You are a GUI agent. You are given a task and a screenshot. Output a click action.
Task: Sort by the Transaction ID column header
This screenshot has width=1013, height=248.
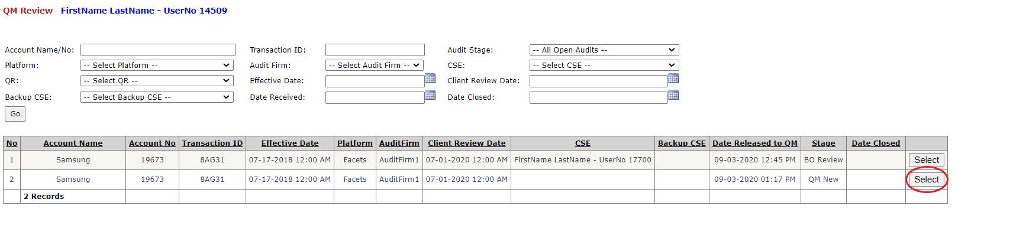point(212,143)
